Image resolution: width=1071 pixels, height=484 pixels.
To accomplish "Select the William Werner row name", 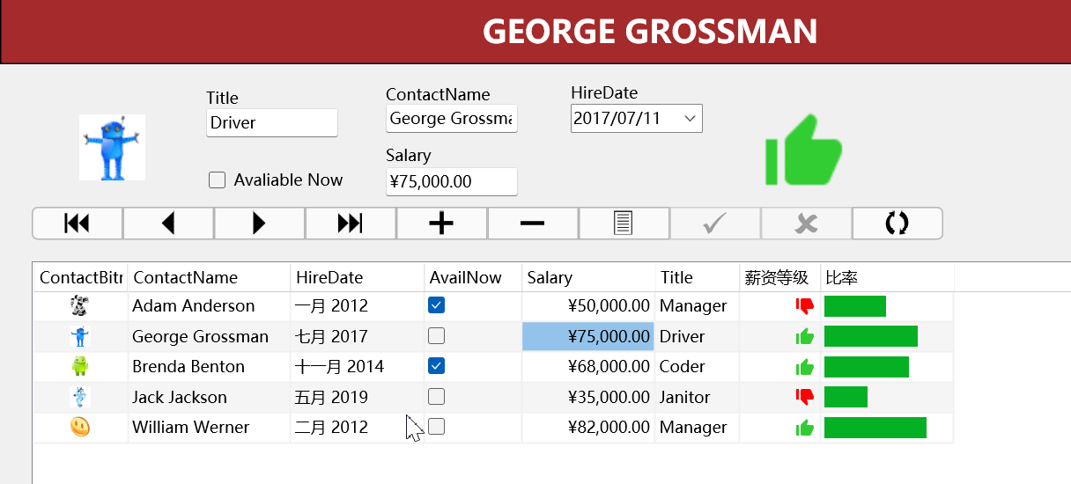I will (x=191, y=428).
